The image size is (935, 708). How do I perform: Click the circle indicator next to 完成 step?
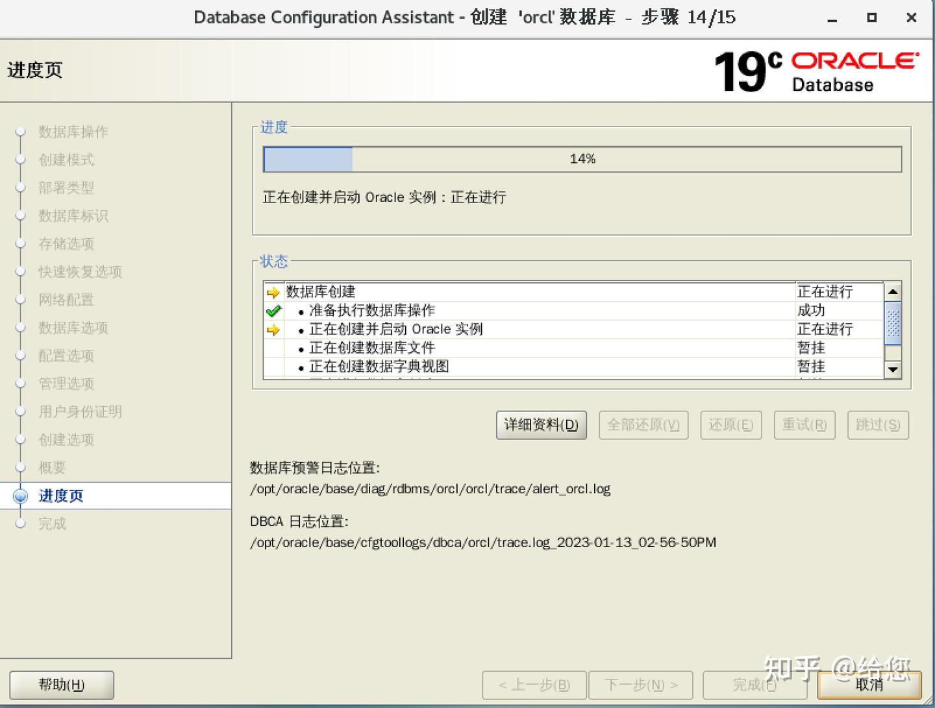[20, 524]
